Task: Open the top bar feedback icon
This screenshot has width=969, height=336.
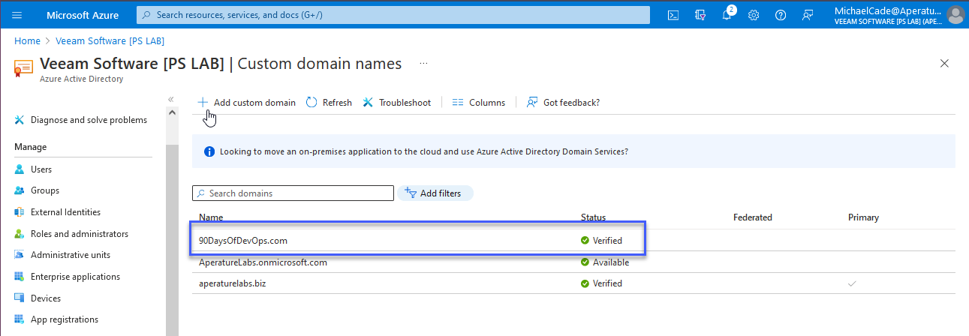Action: pos(808,15)
